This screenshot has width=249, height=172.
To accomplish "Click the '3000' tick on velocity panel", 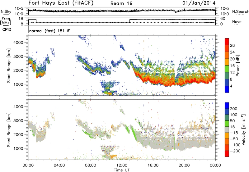I will [18, 120].
